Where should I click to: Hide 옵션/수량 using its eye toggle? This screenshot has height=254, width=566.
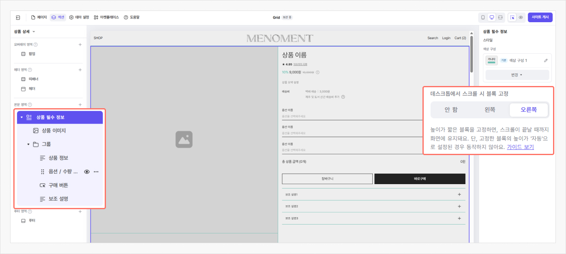tap(87, 171)
